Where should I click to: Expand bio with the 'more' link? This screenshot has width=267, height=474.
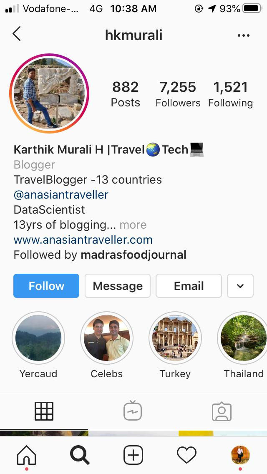(133, 225)
